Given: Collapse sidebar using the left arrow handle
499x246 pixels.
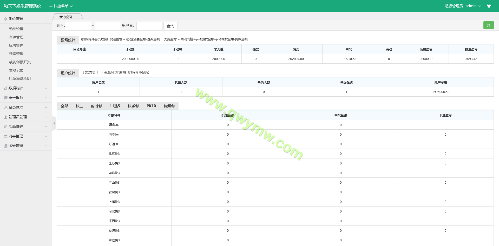Looking at the screenshot, I should tap(54, 123).
